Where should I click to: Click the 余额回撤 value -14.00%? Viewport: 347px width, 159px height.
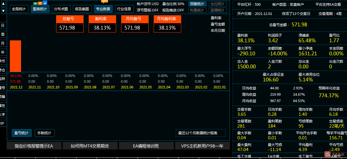[277, 54]
